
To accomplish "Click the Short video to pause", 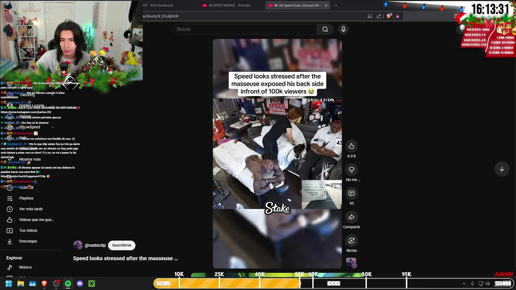I will (x=277, y=153).
